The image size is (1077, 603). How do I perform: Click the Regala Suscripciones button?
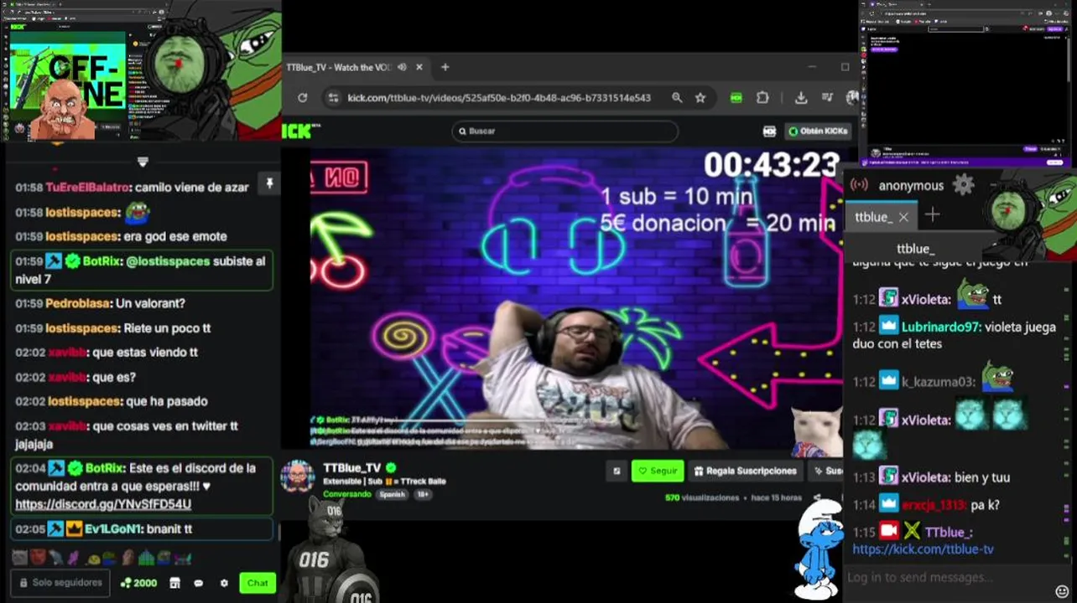click(x=746, y=471)
